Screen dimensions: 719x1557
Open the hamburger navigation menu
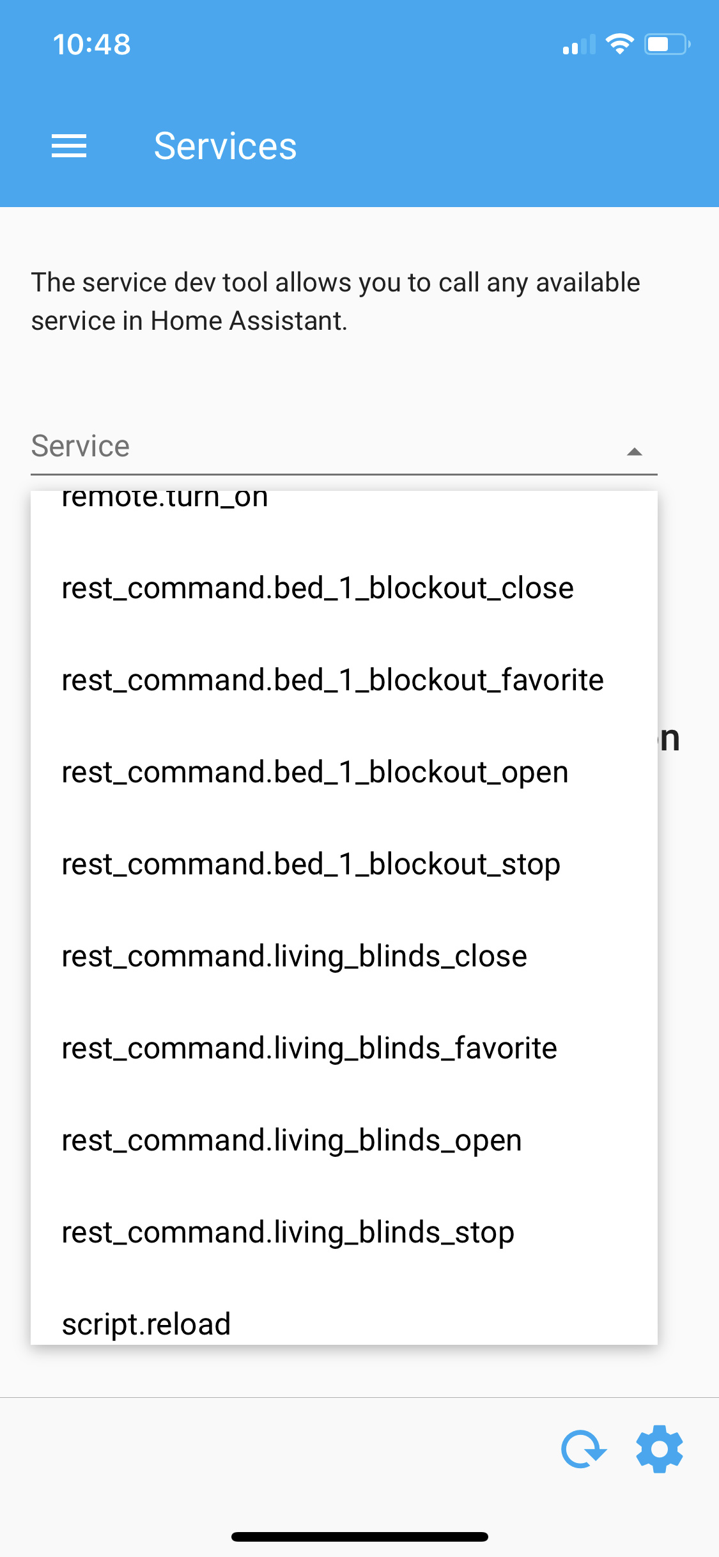[69, 146]
